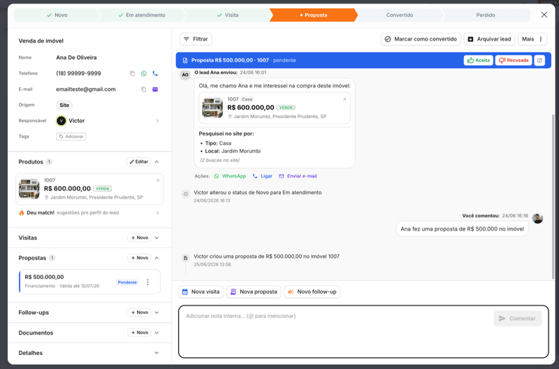
Task: Mark the proposal as Aceita
Action: pos(479,60)
